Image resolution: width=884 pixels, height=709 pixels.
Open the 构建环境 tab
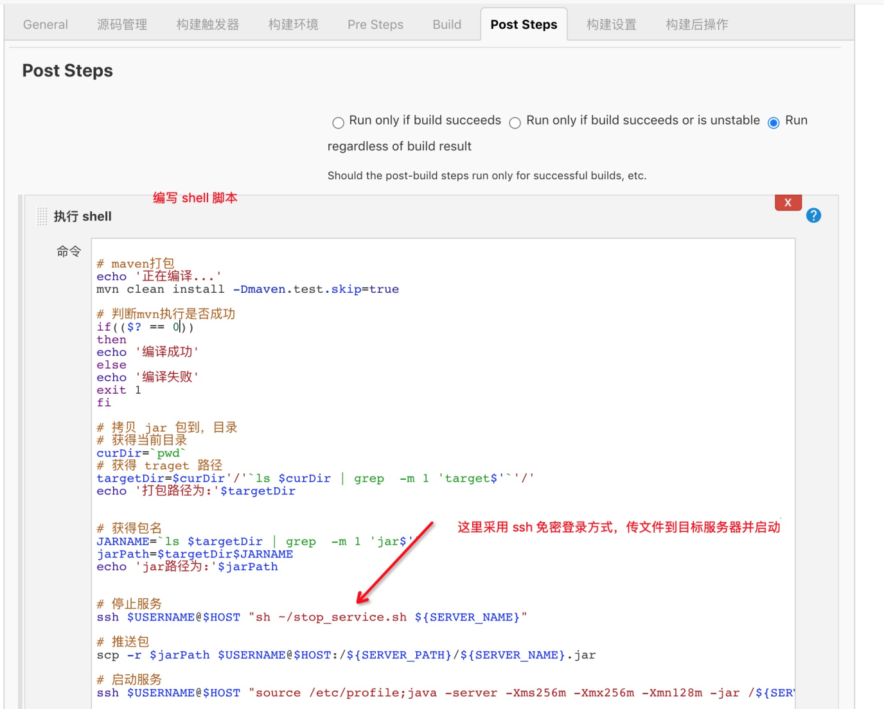point(293,24)
